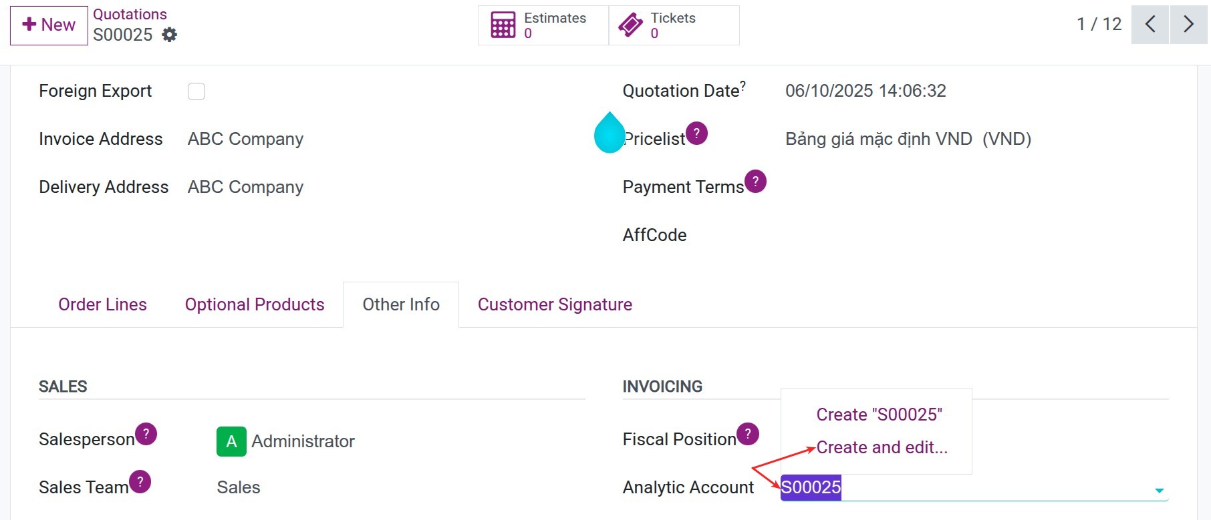
Task: Show the Sales Team help icon
Action: point(140,482)
